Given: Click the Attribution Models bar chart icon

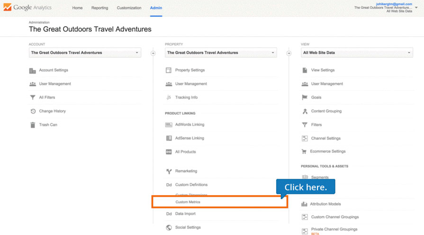Looking at the screenshot, I should pyautogui.click(x=304, y=204).
